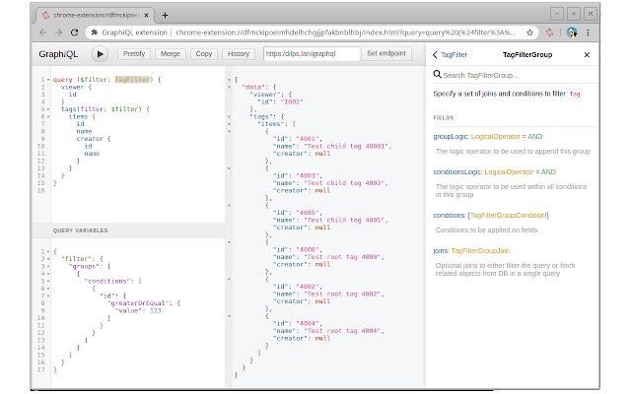Reload the page with the refresh icon
Viewport: 631px width, 394px height.
pyautogui.click(x=75, y=33)
